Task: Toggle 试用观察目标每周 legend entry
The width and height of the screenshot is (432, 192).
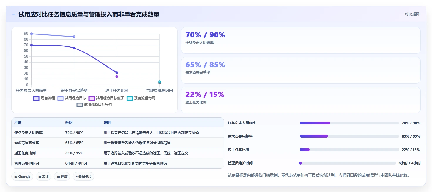Action: pos(94,105)
